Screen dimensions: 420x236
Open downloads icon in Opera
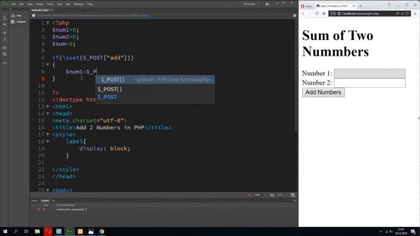[x=415, y=13]
